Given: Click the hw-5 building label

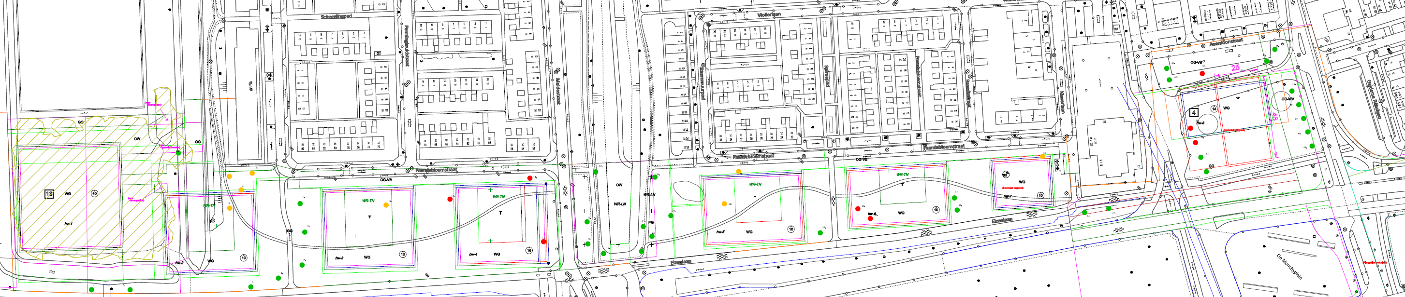Looking at the screenshot, I should coord(720,232).
